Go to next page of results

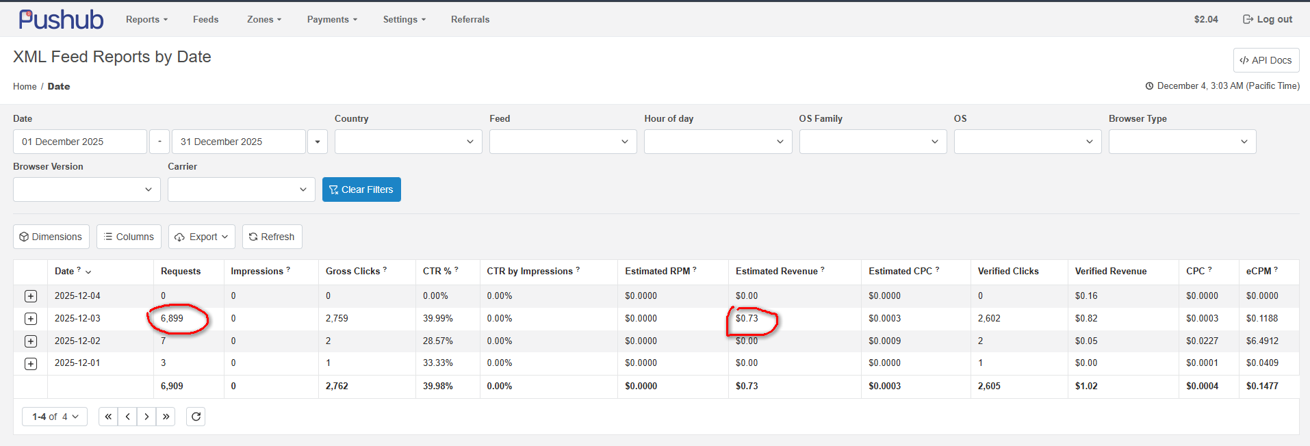(146, 417)
